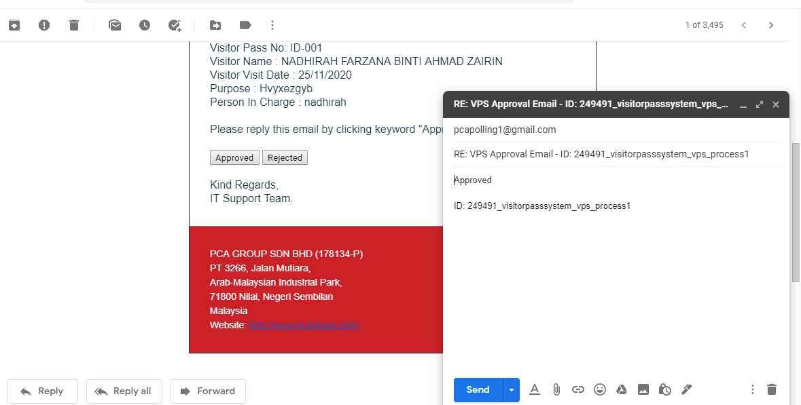The image size is (801, 405).
Task: Insert an emoji in the compose window
Action: click(x=600, y=389)
